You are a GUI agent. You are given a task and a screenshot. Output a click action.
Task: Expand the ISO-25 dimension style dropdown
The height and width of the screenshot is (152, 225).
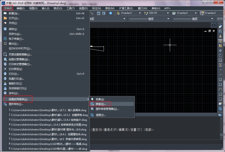(x=159, y=13)
